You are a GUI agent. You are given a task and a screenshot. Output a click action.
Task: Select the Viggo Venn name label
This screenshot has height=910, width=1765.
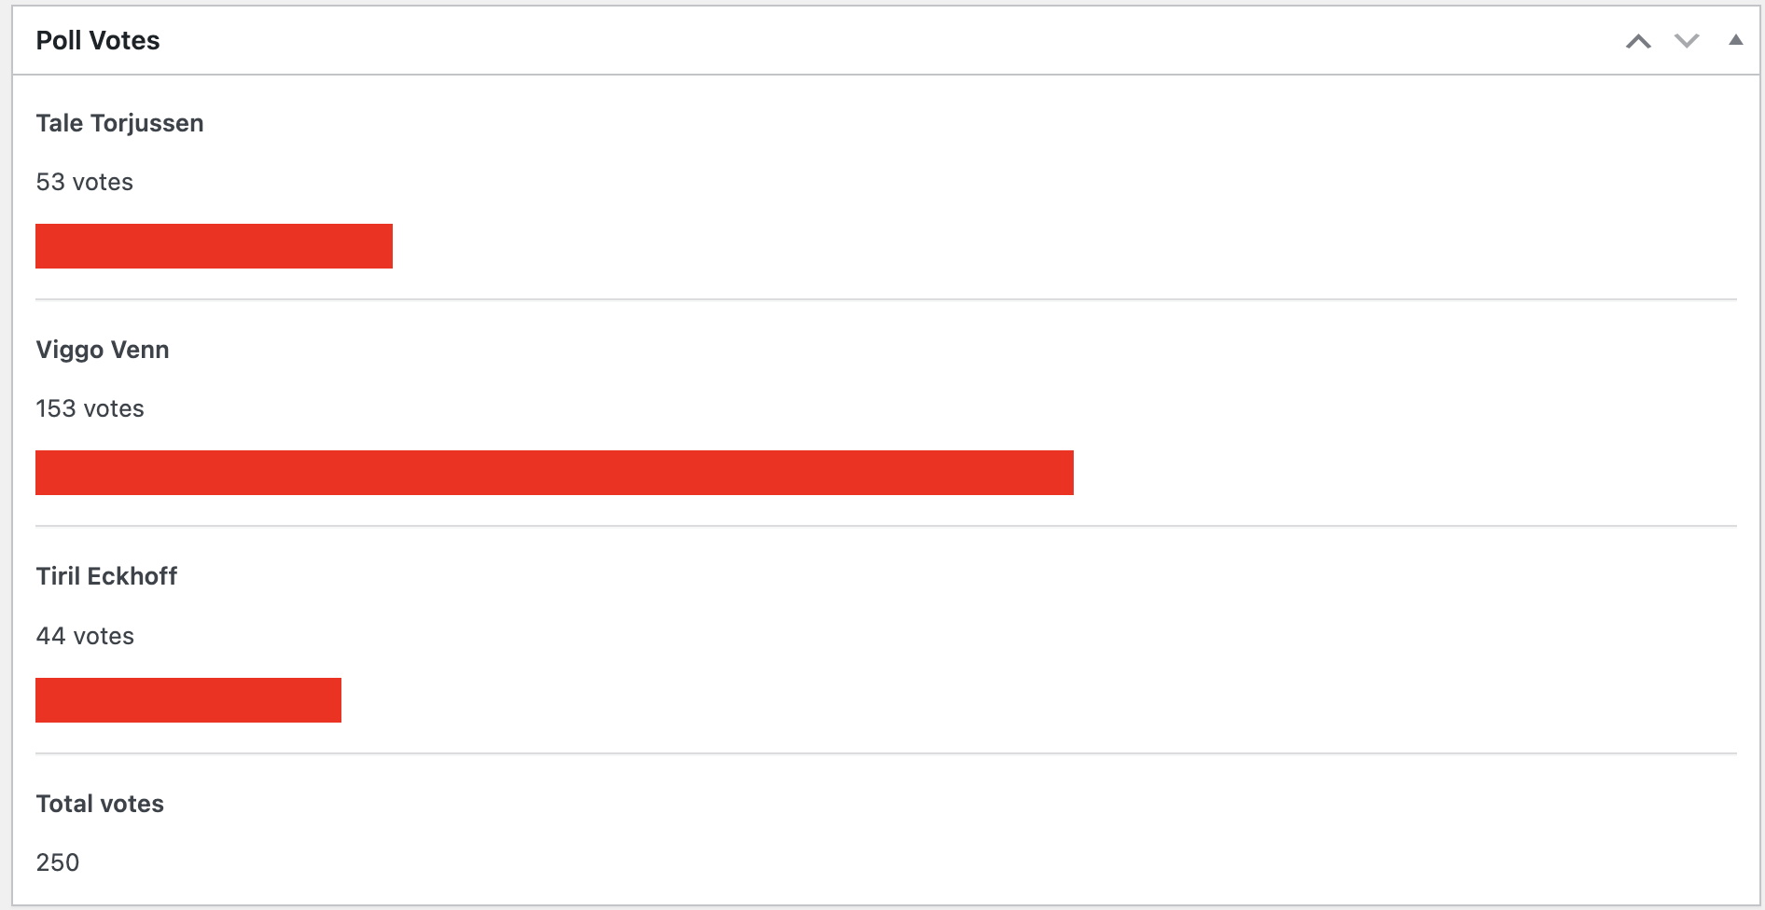click(x=103, y=350)
